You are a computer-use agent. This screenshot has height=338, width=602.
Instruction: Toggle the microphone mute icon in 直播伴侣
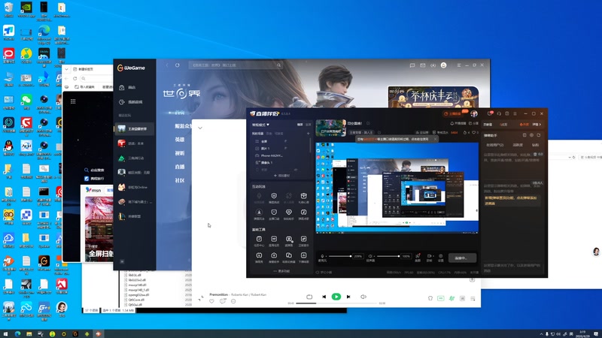[x=322, y=256]
